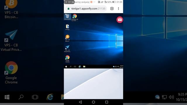Open the Start menu on the phone's remote taskbar
This screenshot has height=105, width=187.
[66, 67]
